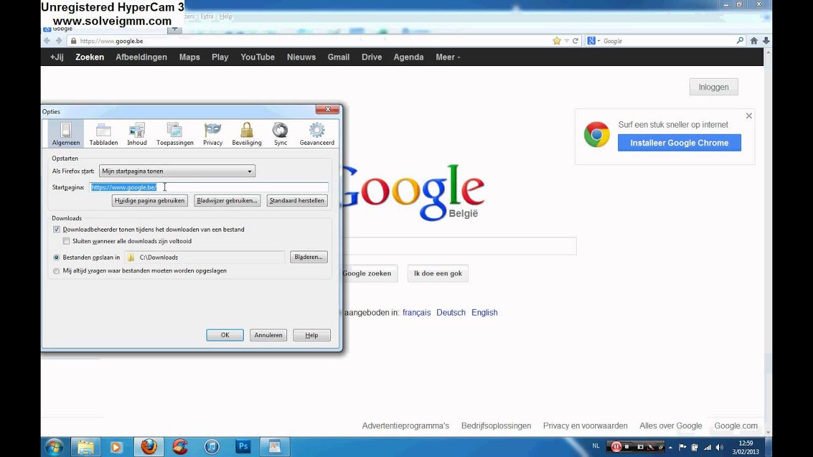Switch Google language to français
Image resolution: width=813 pixels, height=457 pixels.
(417, 312)
